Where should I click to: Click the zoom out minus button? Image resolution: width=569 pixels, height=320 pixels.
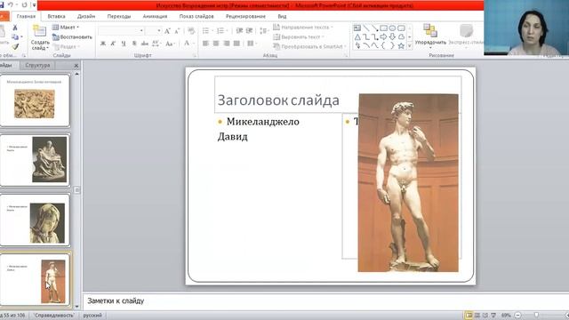click(518, 316)
